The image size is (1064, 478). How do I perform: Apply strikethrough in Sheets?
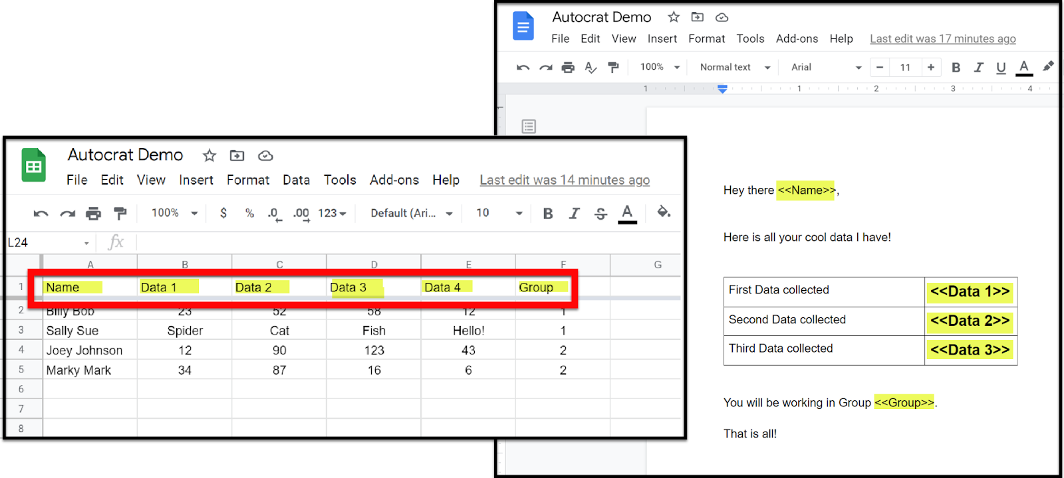pyautogui.click(x=601, y=213)
